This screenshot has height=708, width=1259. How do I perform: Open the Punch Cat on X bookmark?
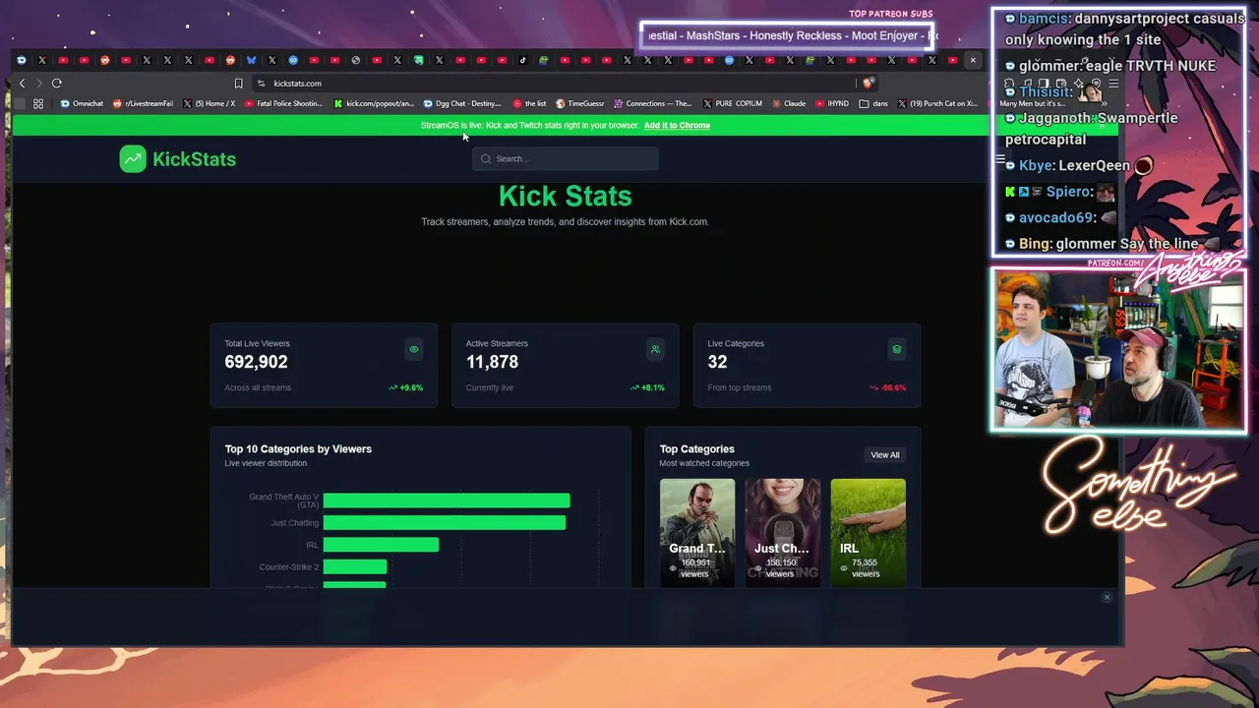click(x=937, y=103)
